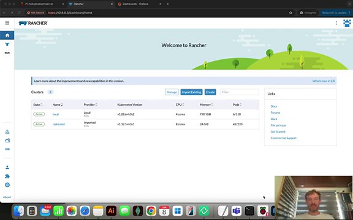The image size is (353, 220).
Task: Open the Docs link
Action: pos(274,106)
